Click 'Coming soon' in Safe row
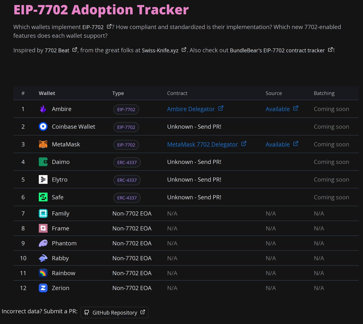The height and width of the screenshot is (324, 363). (331, 197)
